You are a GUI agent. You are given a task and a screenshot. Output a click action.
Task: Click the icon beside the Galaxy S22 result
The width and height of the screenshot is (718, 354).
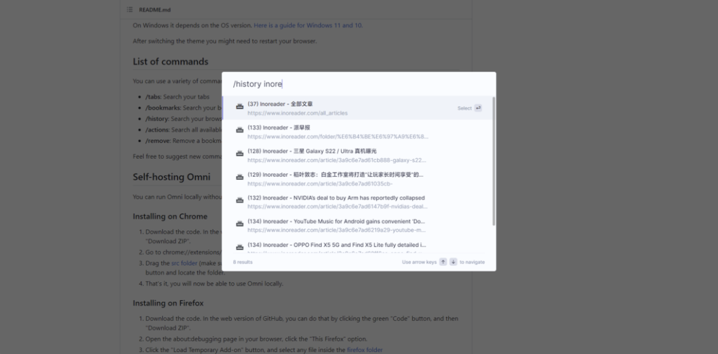pos(239,153)
